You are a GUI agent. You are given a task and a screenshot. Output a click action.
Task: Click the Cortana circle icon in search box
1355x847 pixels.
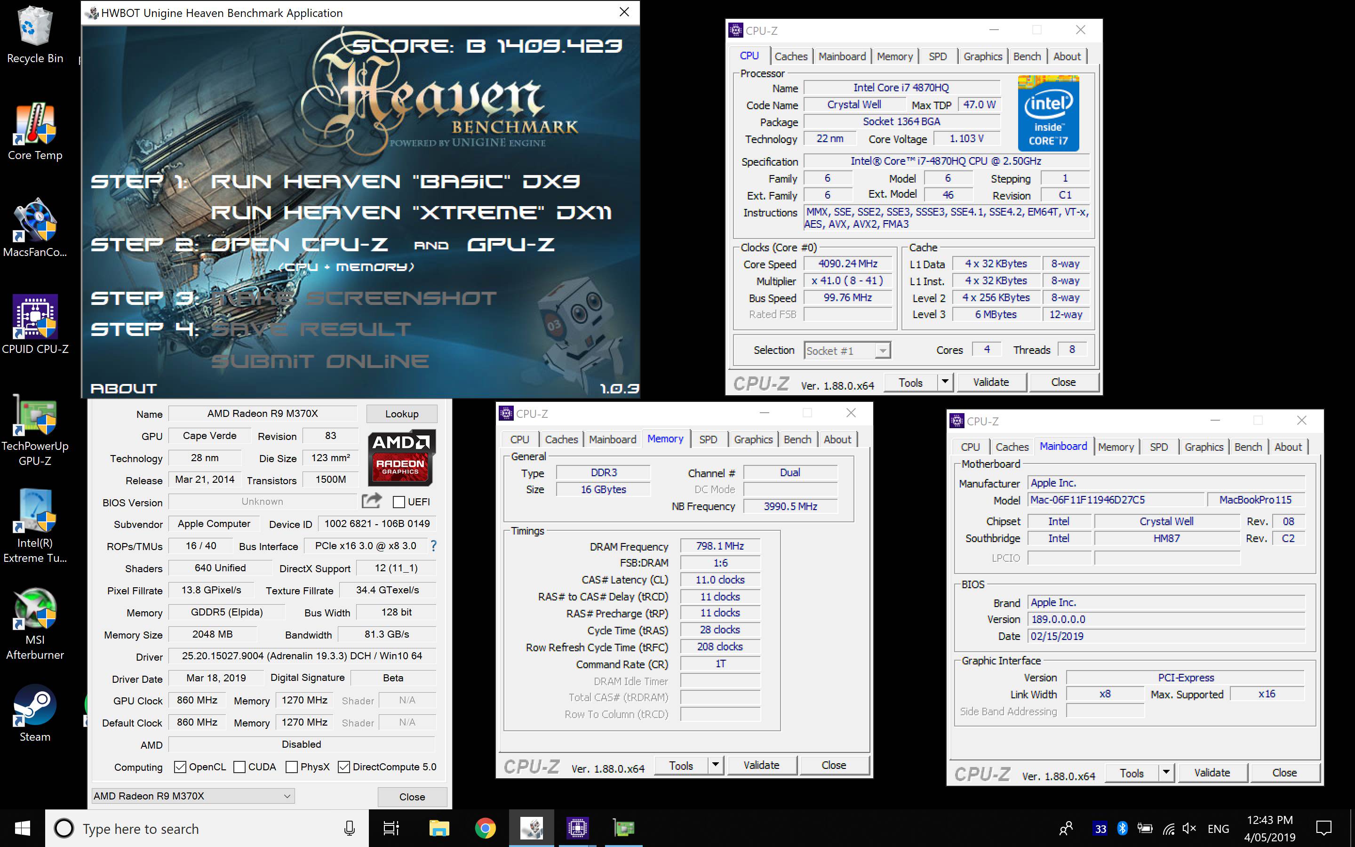(x=64, y=828)
